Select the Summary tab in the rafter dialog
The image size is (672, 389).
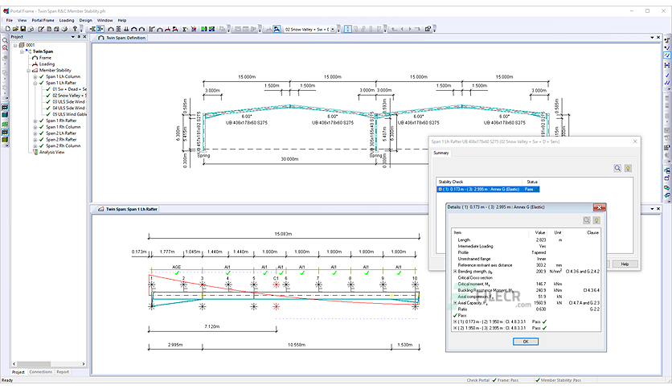[x=441, y=153]
